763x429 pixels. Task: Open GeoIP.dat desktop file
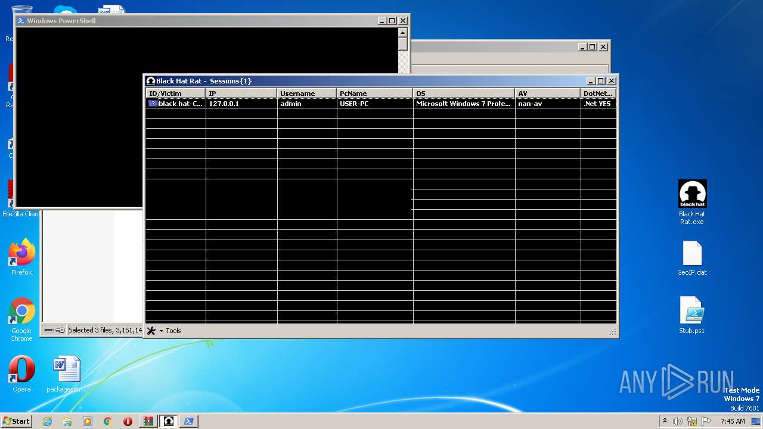(x=692, y=258)
